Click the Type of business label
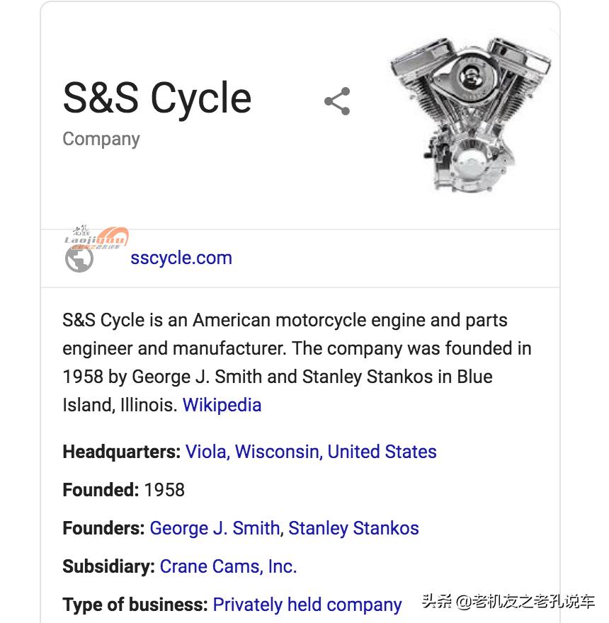The image size is (609, 623). point(135,605)
